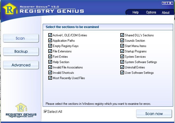Image resolution: width=175 pixels, height=123 pixels.
Task: Uncheck the Startup Programs option
Action: coord(122,51)
